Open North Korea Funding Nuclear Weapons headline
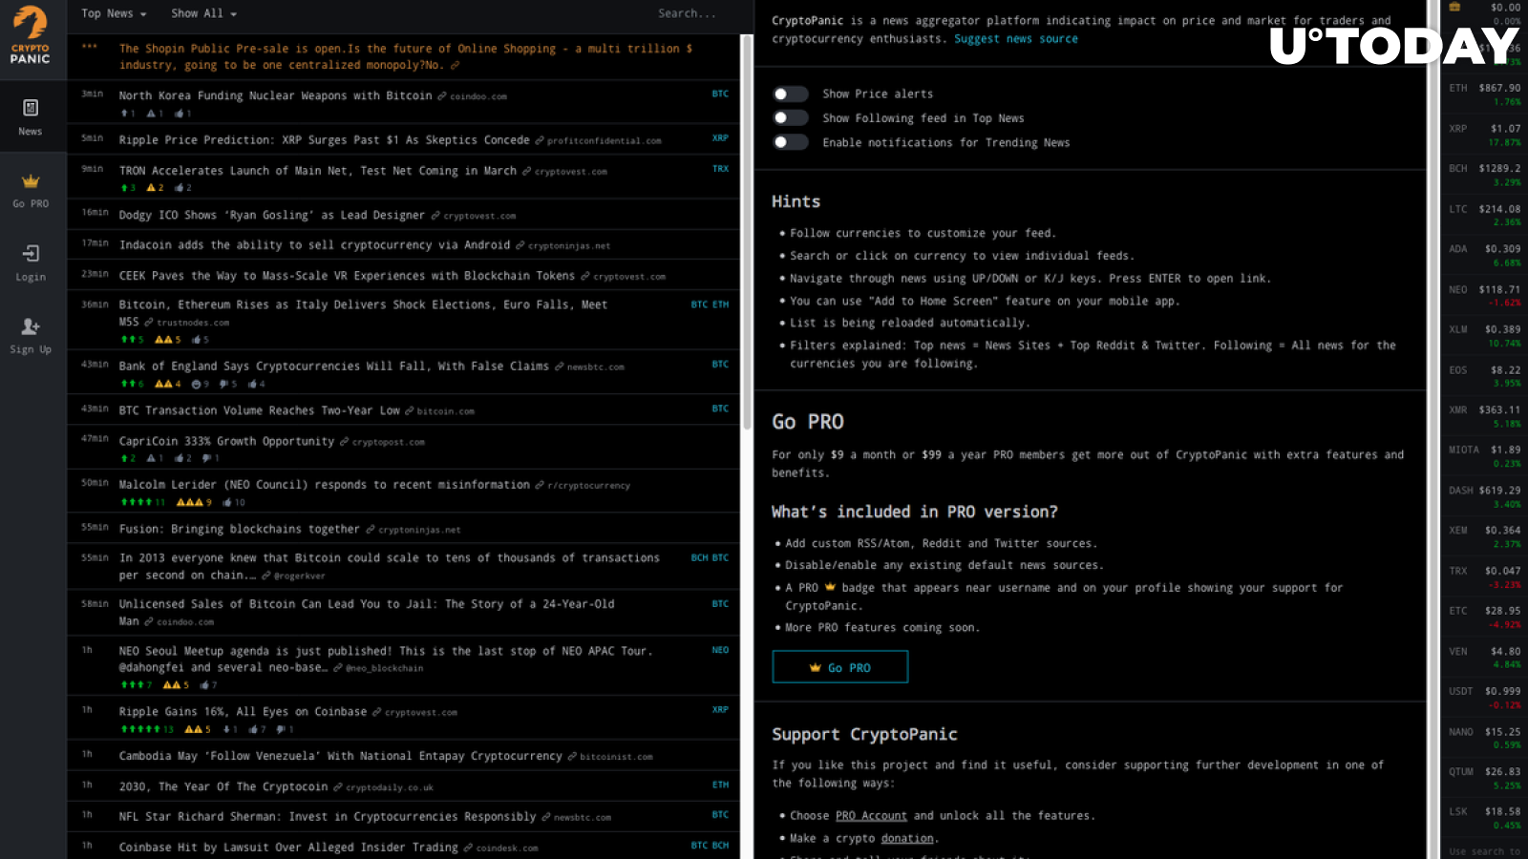 (x=275, y=95)
